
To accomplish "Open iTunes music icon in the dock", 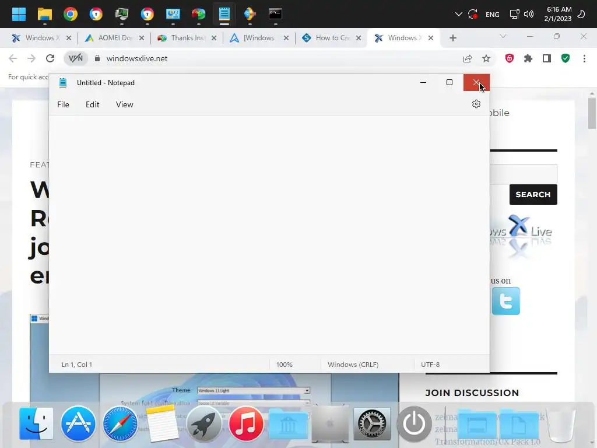I will (246, 423).
